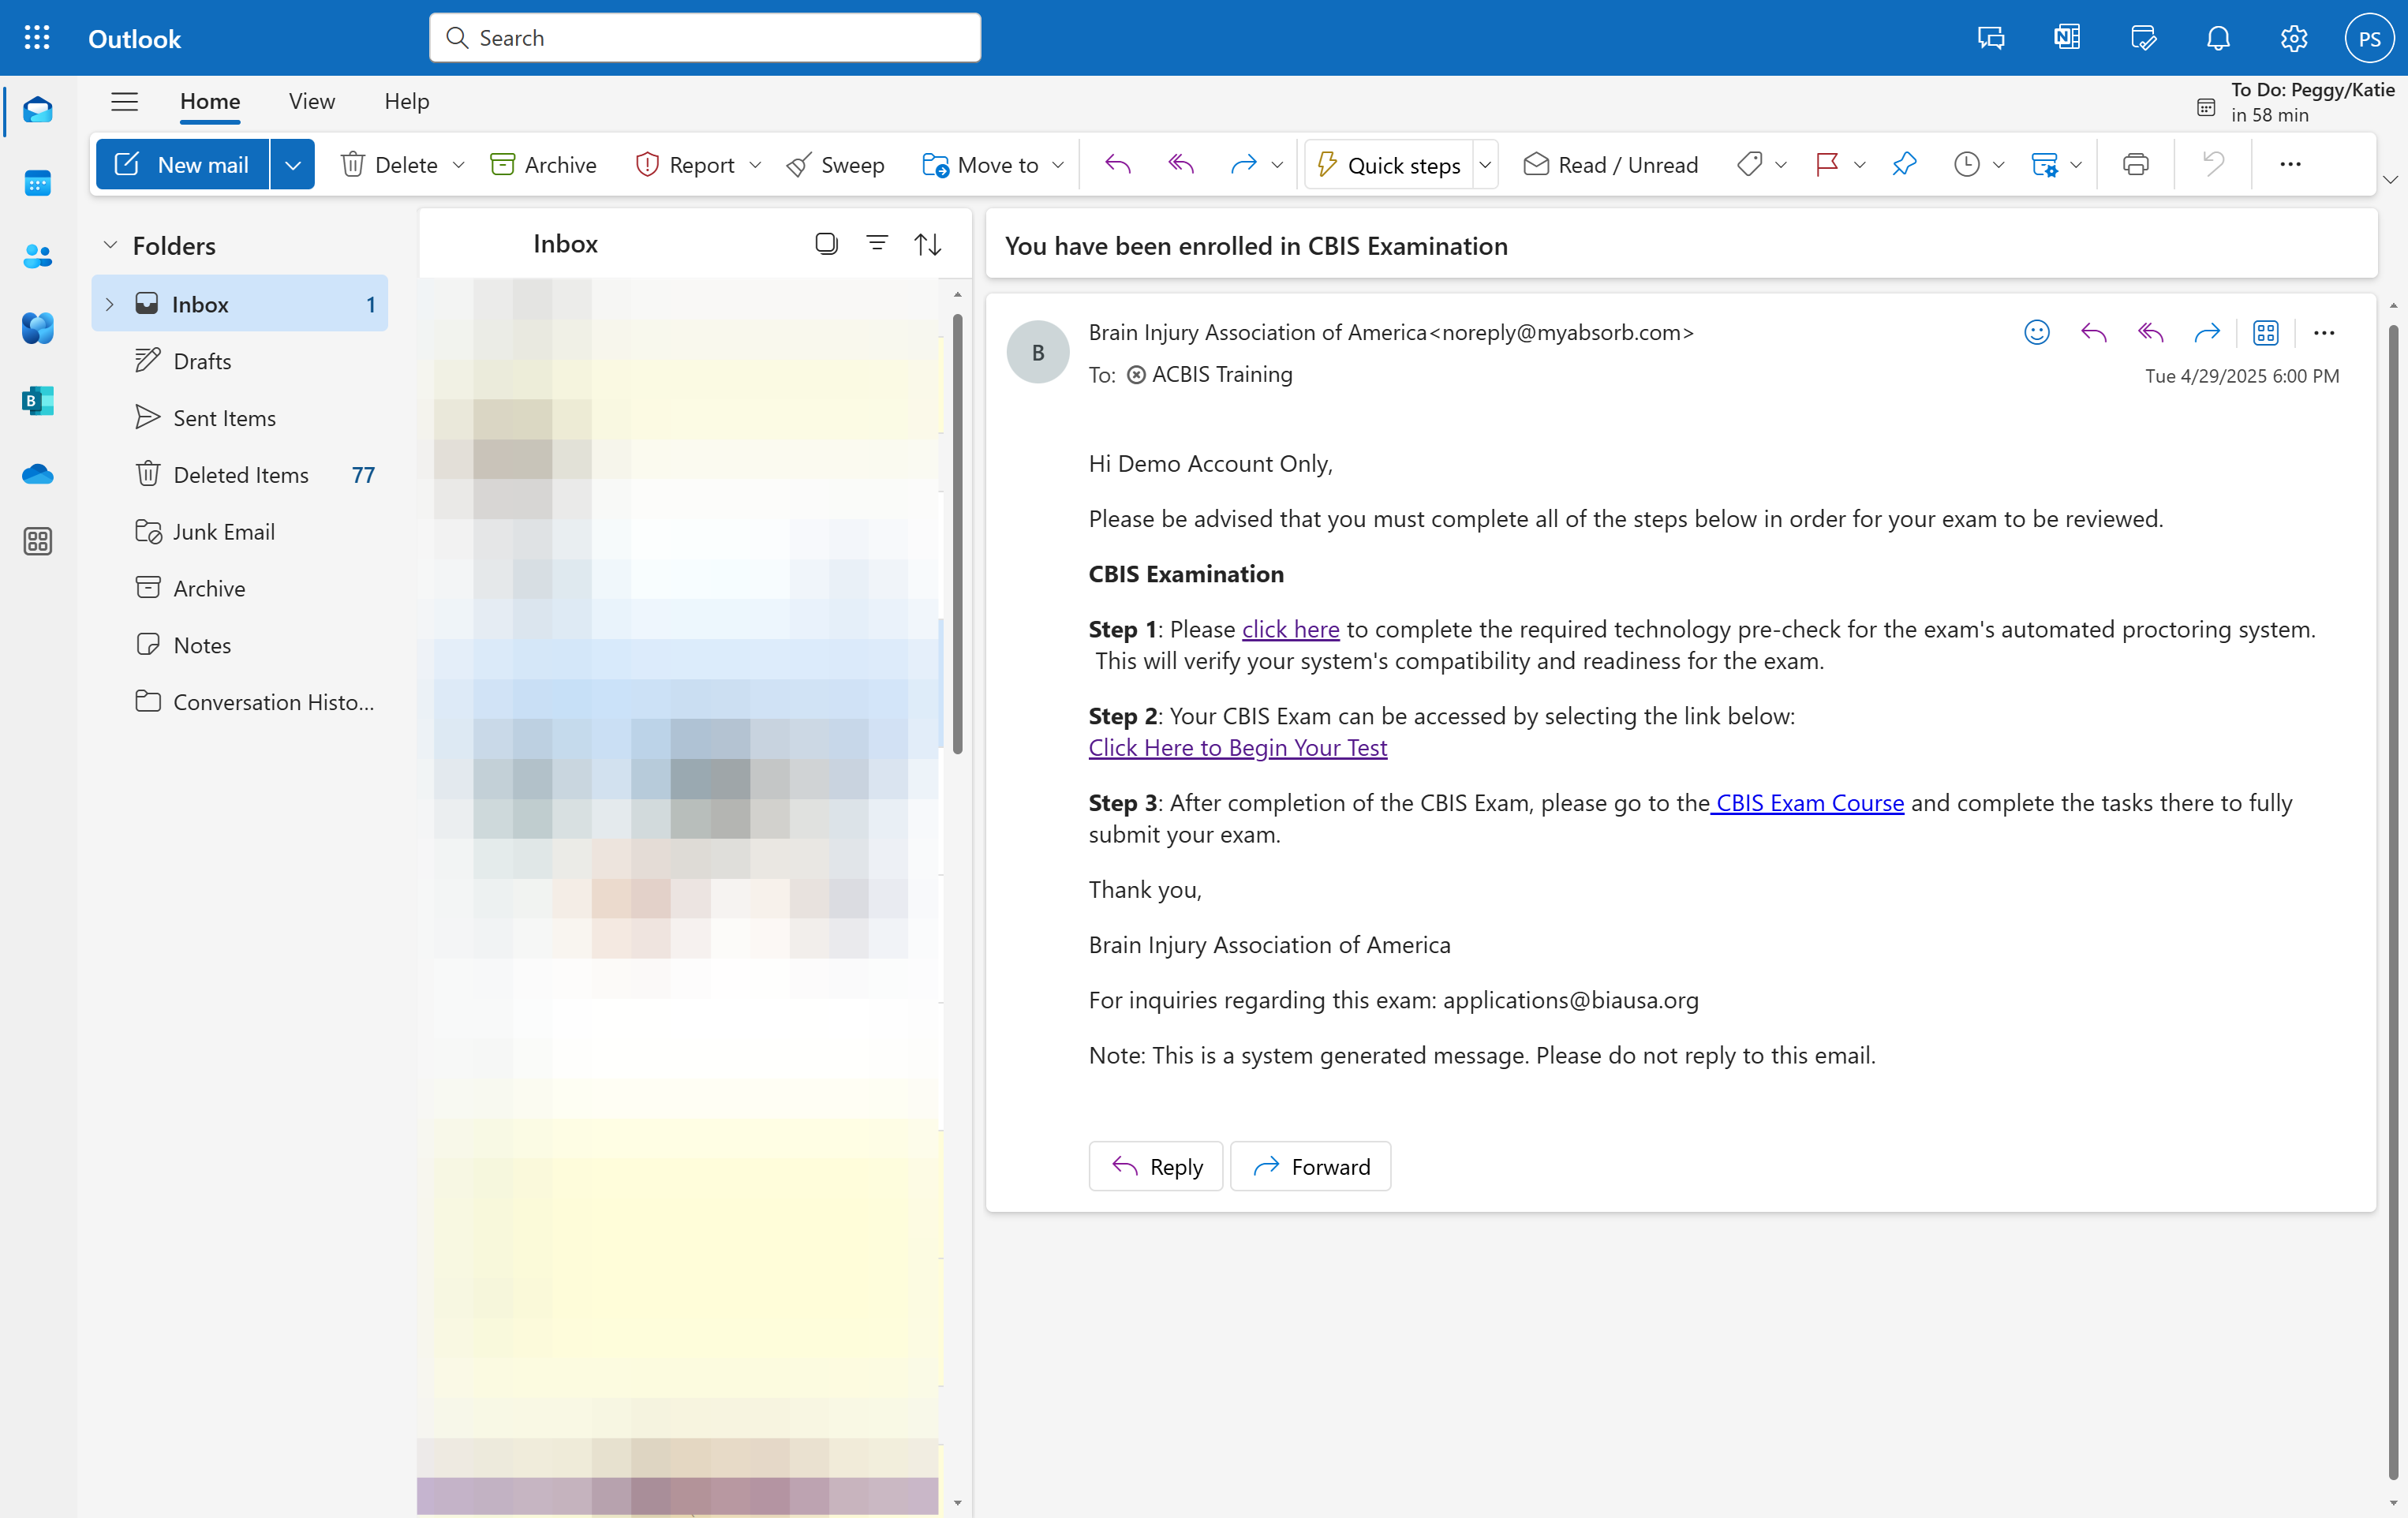Expand the Inbox folder subtree
The width and height of the screenshot is (2408, 1518).
coord(110,304)
